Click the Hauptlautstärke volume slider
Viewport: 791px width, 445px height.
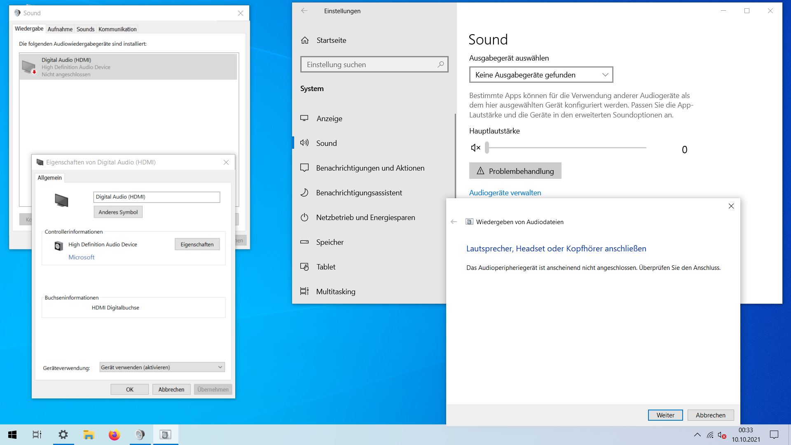coord(566,148)
